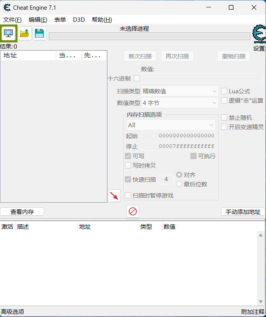Viewport: 266px width, 317px height.
Task: Click the 停止 address field
Action: [178, 146]
